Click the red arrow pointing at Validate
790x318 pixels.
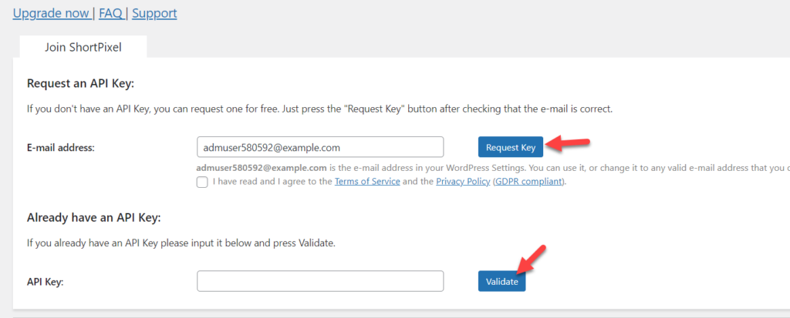tap(531, 260)
